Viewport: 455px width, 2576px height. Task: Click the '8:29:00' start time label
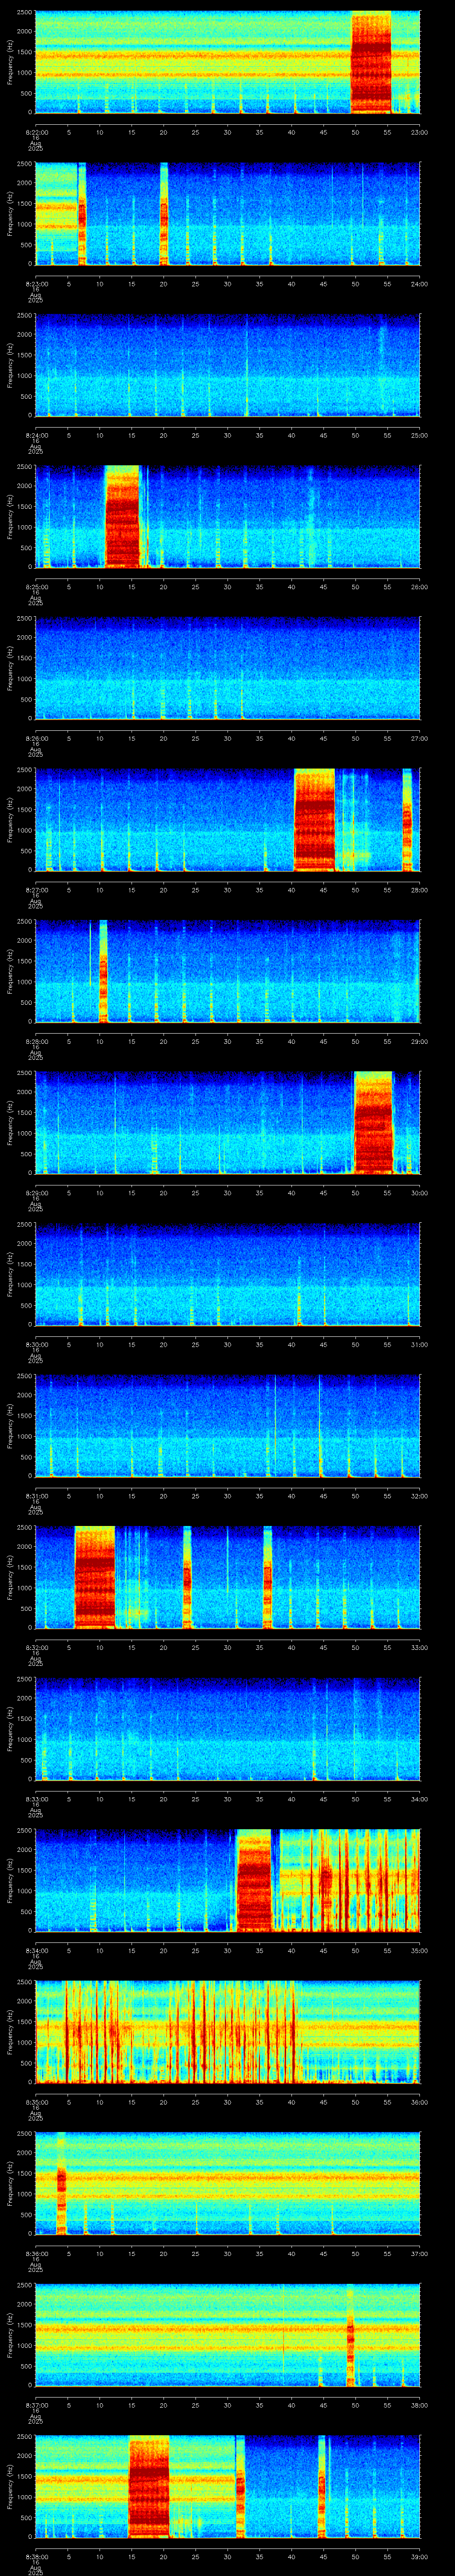[36, 1192]
